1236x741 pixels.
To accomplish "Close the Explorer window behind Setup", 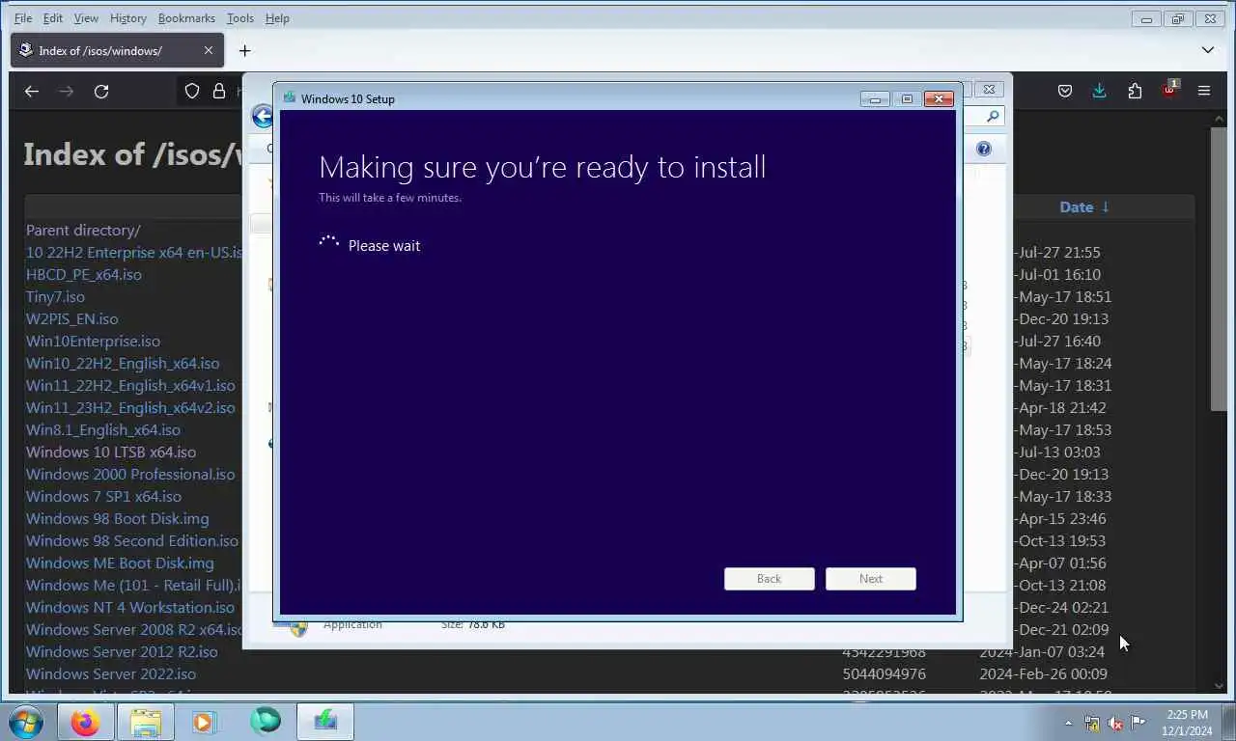I will [x=989, y=89].
